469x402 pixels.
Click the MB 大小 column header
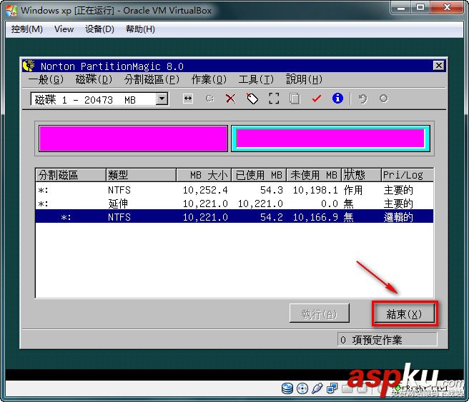tap(204, 175)
